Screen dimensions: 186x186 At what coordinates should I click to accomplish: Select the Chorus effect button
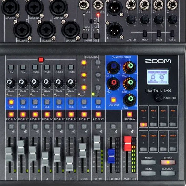[153, 149]
